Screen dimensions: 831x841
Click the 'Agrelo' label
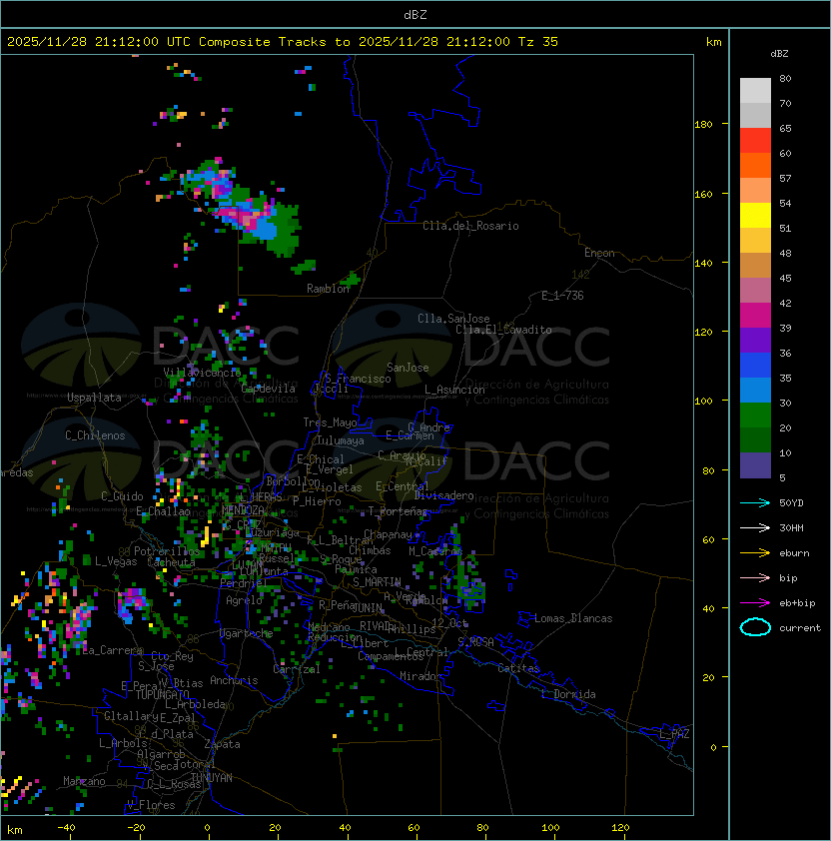244,600
